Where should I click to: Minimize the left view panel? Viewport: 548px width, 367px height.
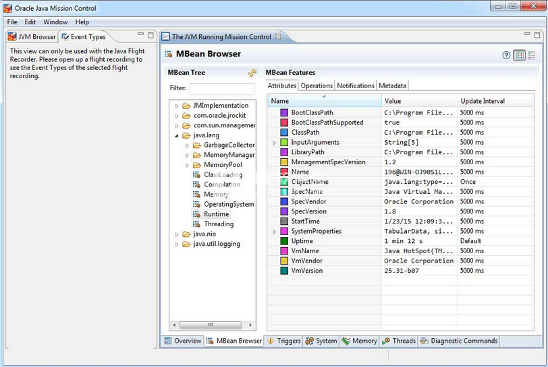tap(141, 34)
